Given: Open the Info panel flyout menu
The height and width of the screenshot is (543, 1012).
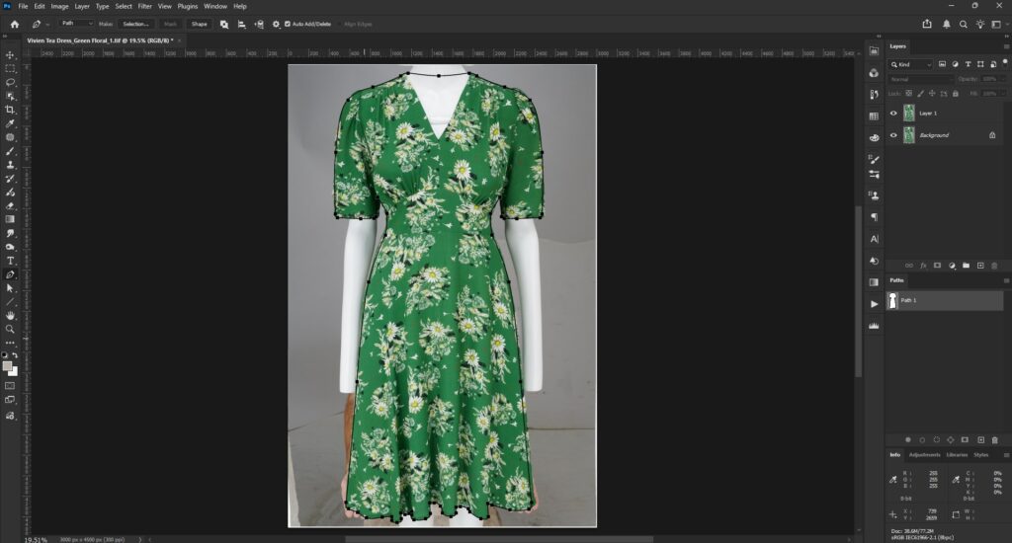Looking at the screenshot, I should (x=1005, y=455).
